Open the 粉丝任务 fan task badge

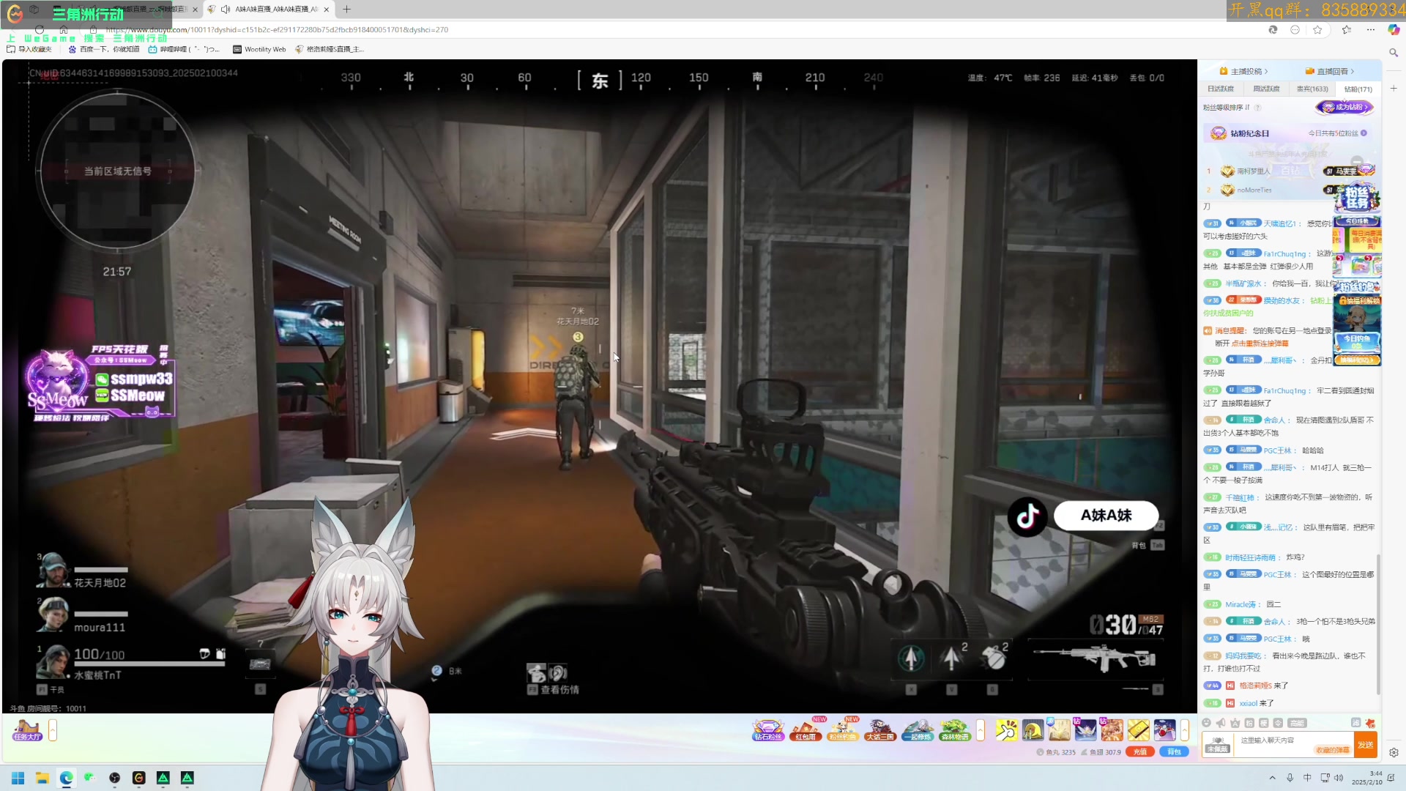[x=1357, y=198]
